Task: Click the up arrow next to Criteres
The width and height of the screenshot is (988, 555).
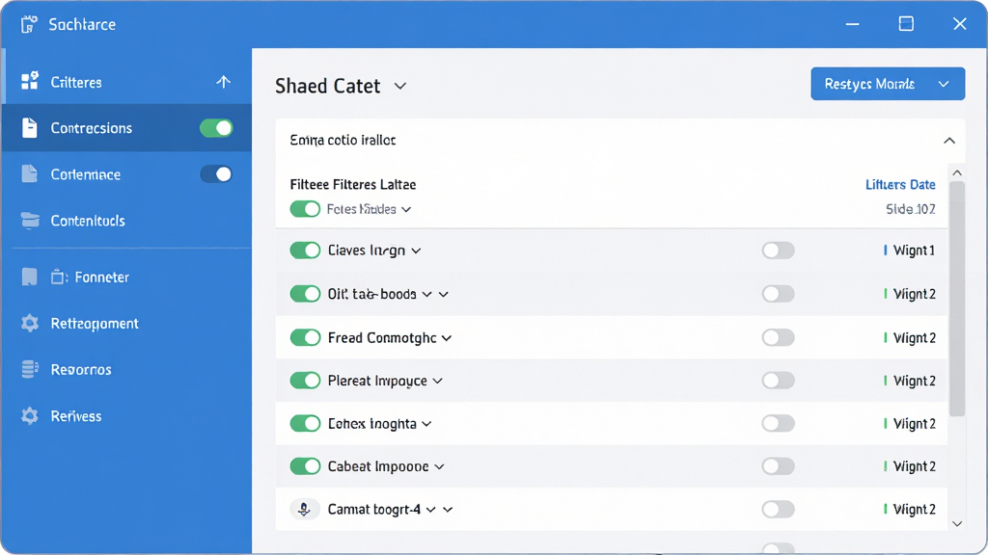Action: coord(223,82)
